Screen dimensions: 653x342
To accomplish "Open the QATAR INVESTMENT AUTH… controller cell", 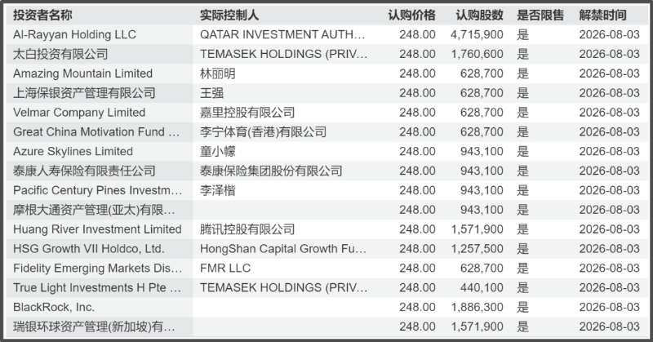I will [x=282, y=35].
